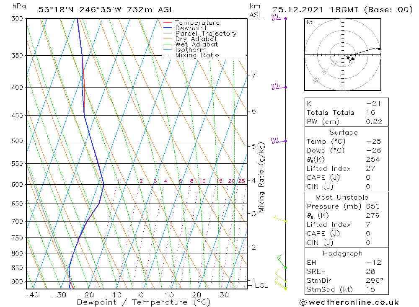This screenshot has width=419, height=307.
Task: Click the (Base: 00) label
Action: [x=388, y=10]
